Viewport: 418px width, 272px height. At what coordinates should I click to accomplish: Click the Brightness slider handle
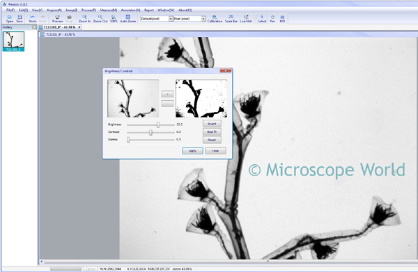click(158, 125)
